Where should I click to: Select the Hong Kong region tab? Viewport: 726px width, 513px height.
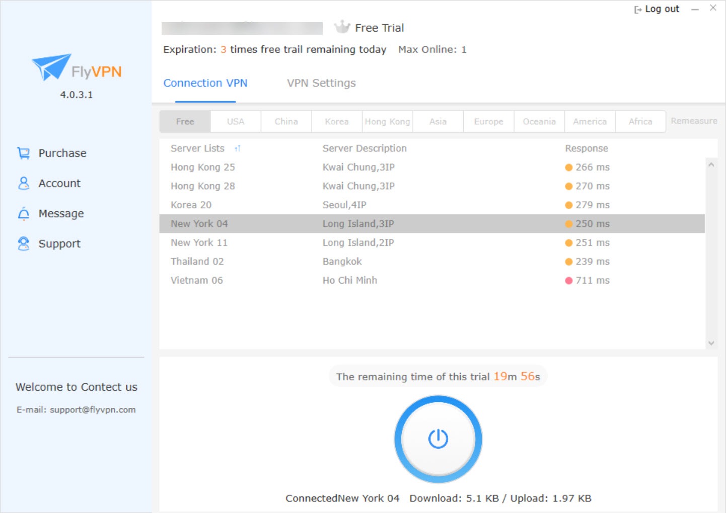pos(387,122)
